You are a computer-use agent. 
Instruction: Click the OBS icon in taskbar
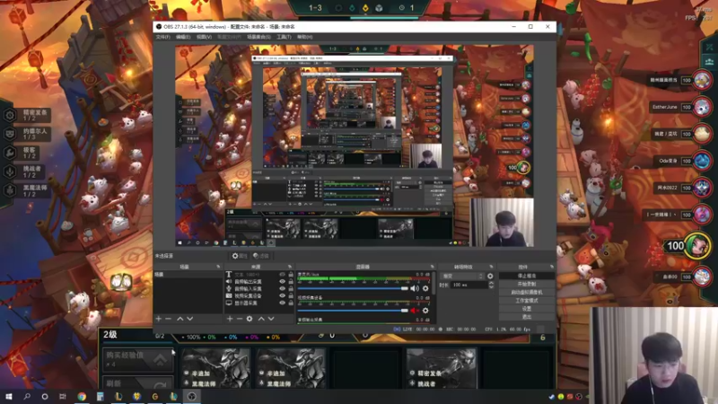[192, 396]
